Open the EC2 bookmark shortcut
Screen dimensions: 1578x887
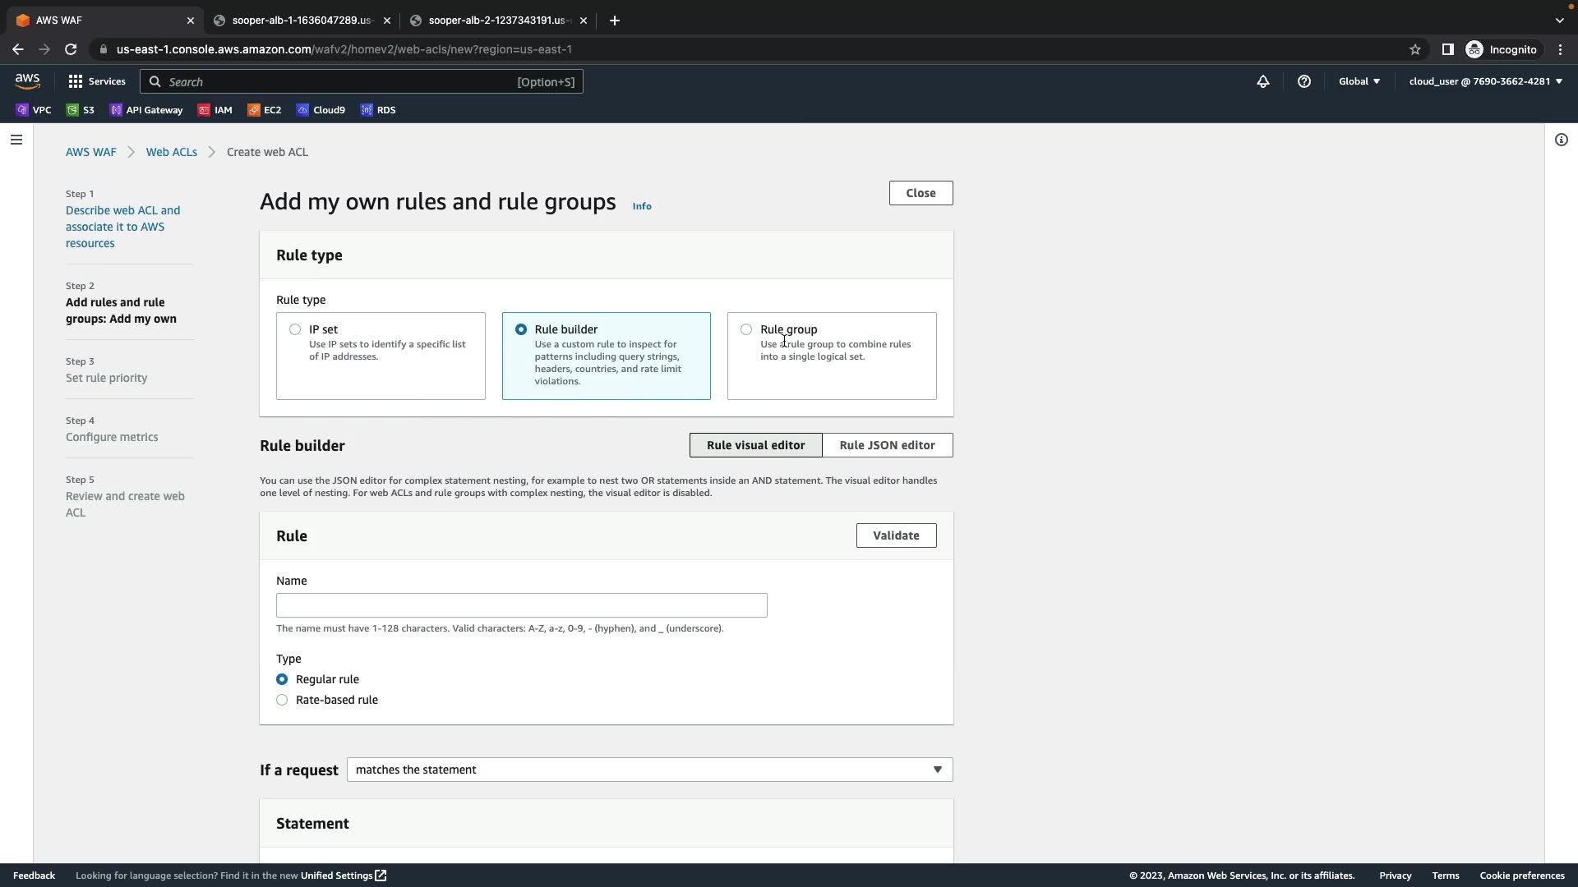264,110
